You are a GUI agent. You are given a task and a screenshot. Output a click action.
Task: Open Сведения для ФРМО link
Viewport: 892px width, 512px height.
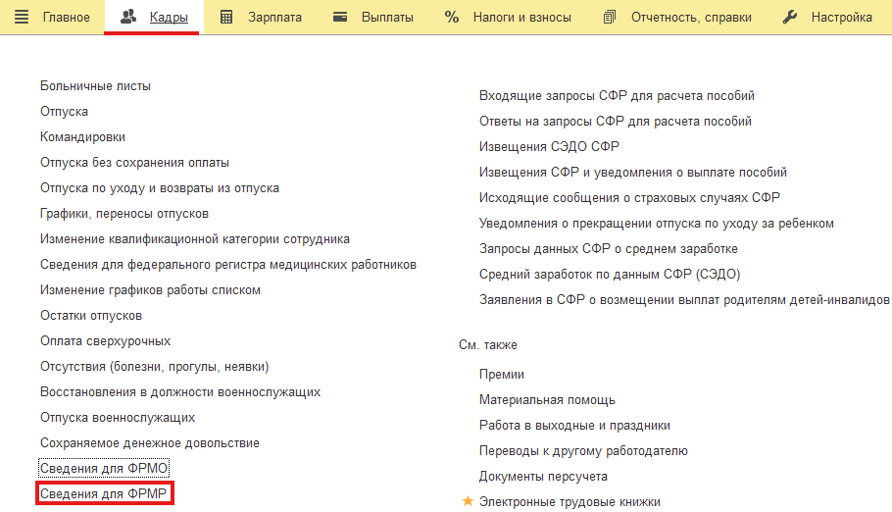coord(104,468)
